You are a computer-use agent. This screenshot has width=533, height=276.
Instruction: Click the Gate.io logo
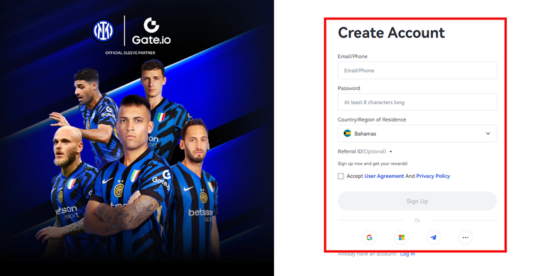pos(151,31)
